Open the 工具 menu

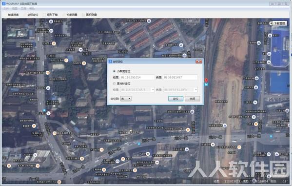click(x=23, y=9)
